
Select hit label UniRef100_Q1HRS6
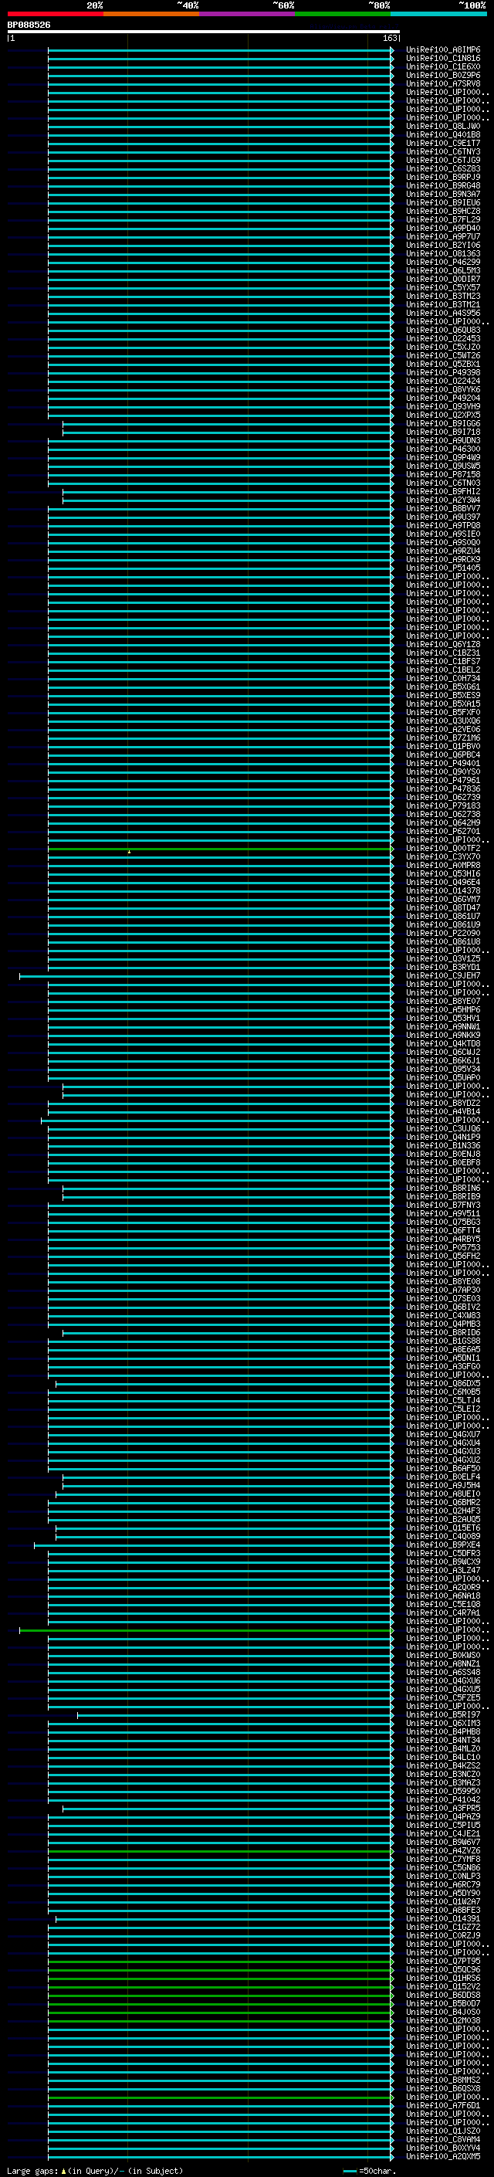coord(443,1978)
